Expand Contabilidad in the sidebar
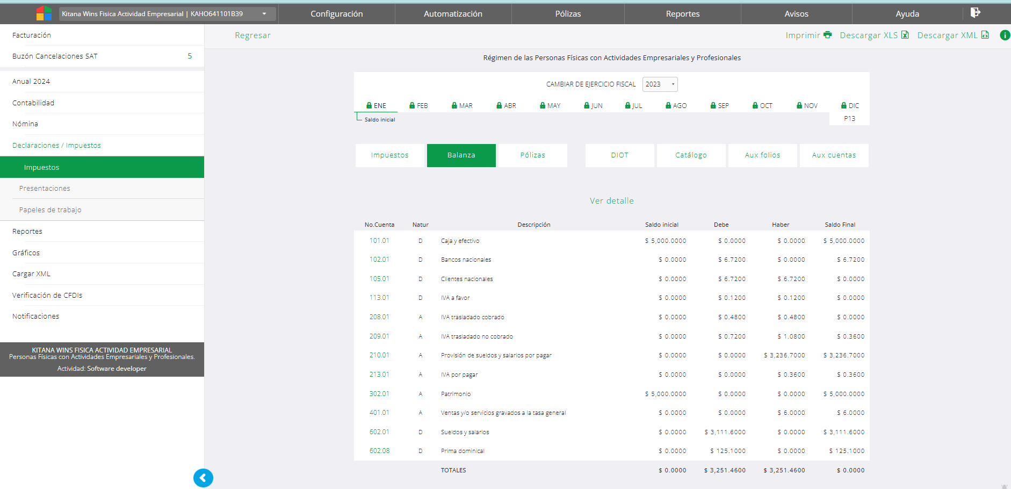The height and width of the screenshot is (489, 1011). (x=33, y=103)
